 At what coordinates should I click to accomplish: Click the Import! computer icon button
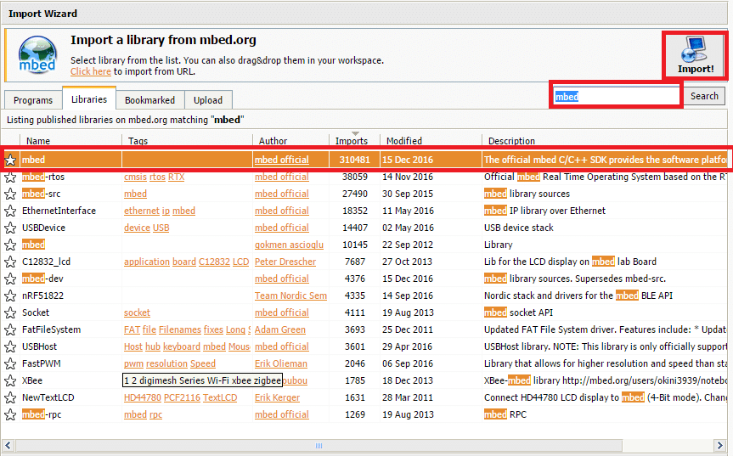point(695,56)
